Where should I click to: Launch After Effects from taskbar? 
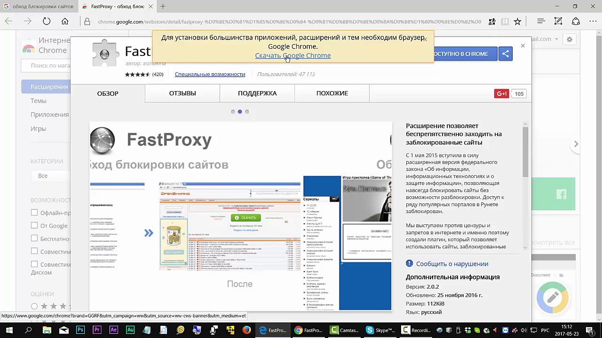(x=113, y=330)
